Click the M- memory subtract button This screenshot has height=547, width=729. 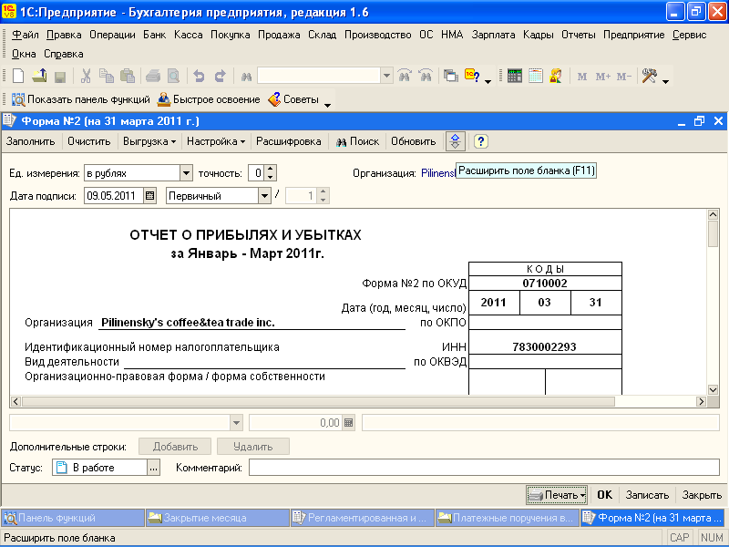624,77
